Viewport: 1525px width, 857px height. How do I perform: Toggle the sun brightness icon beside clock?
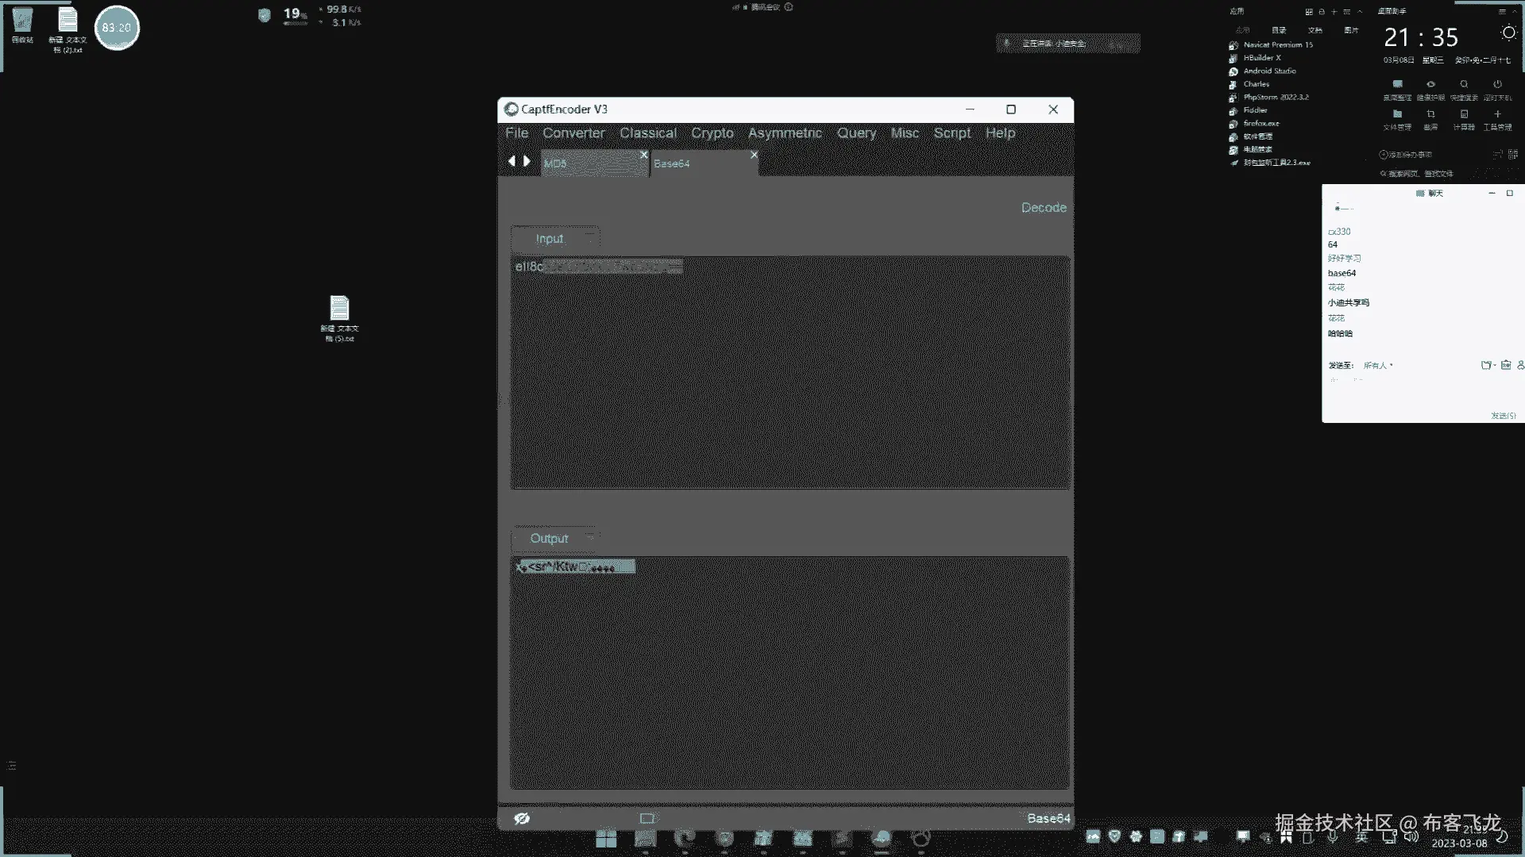click(x=1508, y=33)
